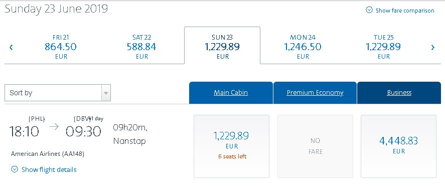Expand Show fare comparison
The image size is (445, 193).
(405, 11)
